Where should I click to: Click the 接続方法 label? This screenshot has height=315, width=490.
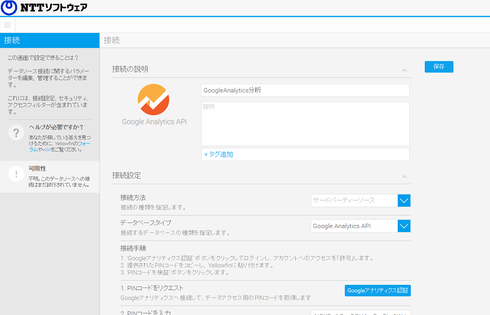[133, 198]
